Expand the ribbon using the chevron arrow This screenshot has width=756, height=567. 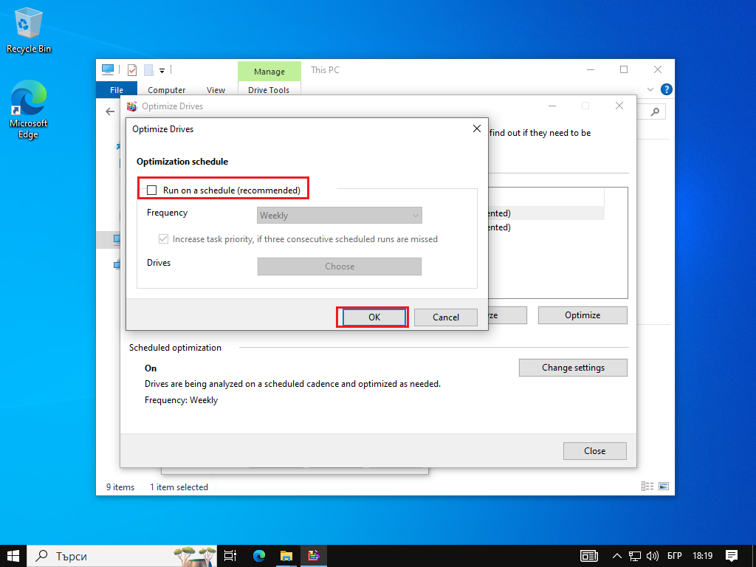pos(650,90)
